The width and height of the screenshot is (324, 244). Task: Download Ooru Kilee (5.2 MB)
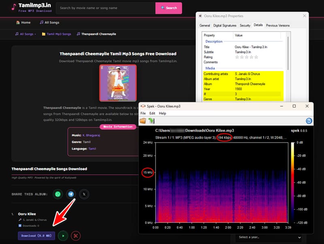36,236
